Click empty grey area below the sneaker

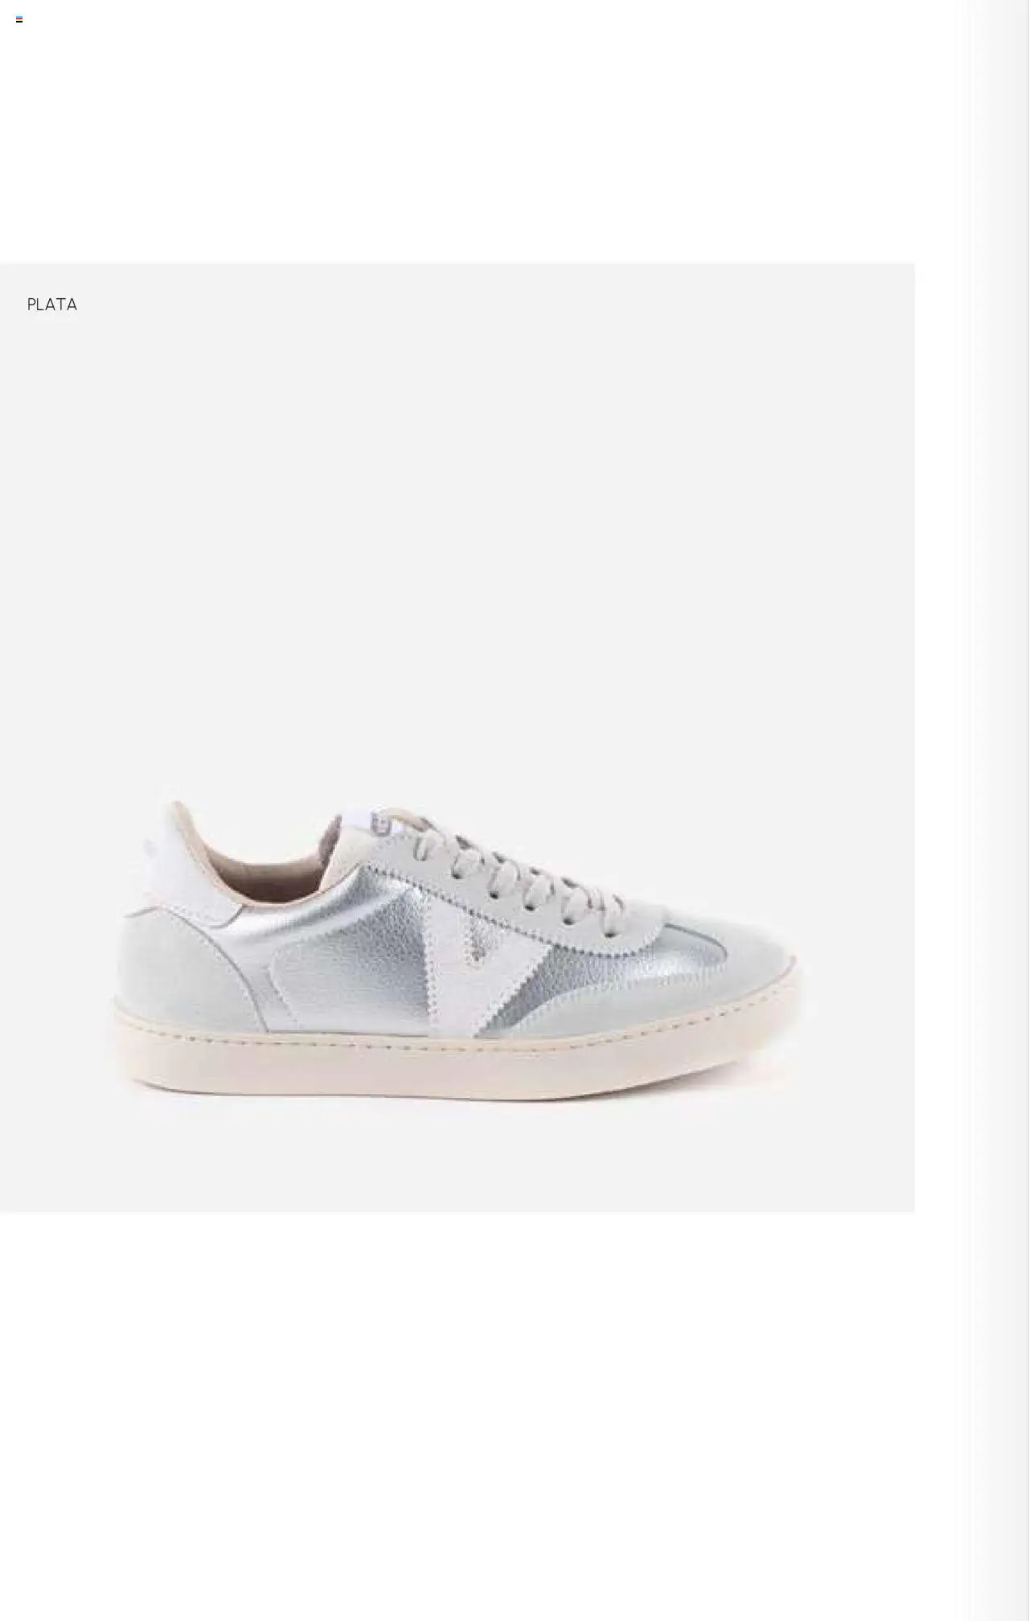pos(457,1157)
